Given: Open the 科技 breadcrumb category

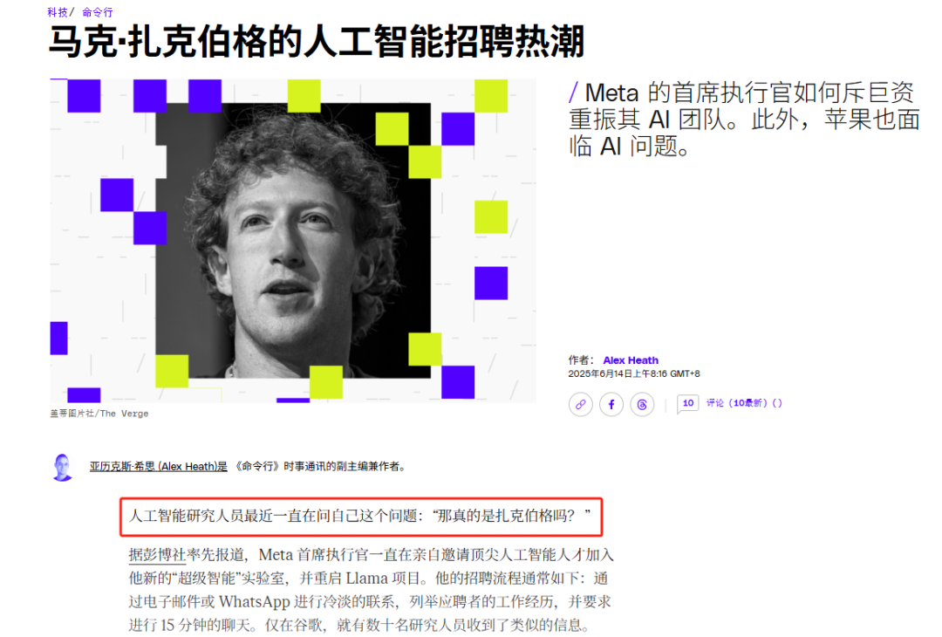Looking at the screenshot, I should coord(58,12).
